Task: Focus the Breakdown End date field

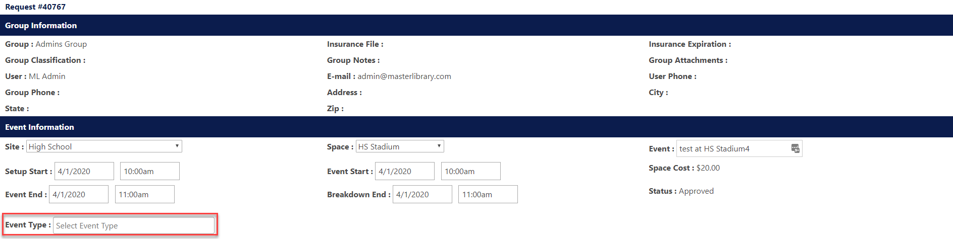Action: (422, 194)
